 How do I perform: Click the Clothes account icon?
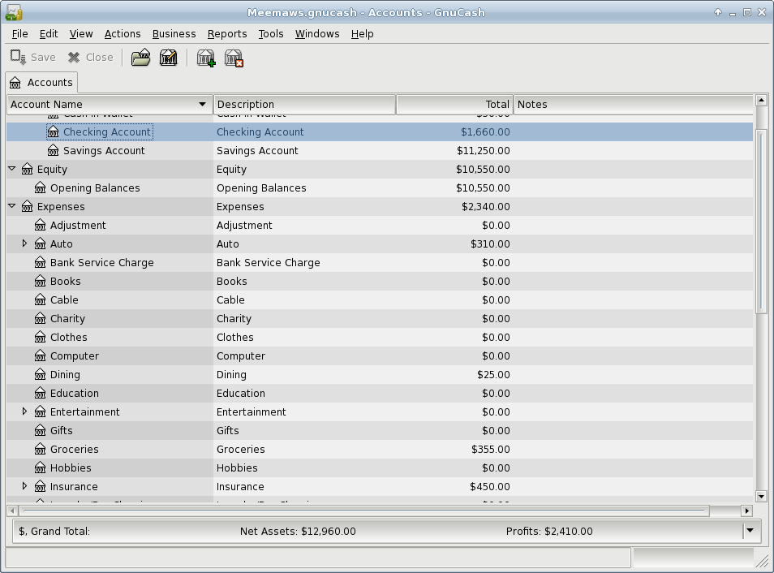40,338
